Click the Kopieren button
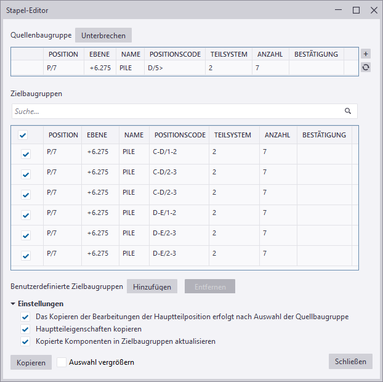The width and height of the screenshot is (383, 382). click(31, 362)
